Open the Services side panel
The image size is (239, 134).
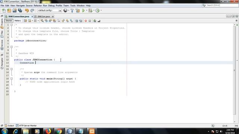click(x=2, y=45)
